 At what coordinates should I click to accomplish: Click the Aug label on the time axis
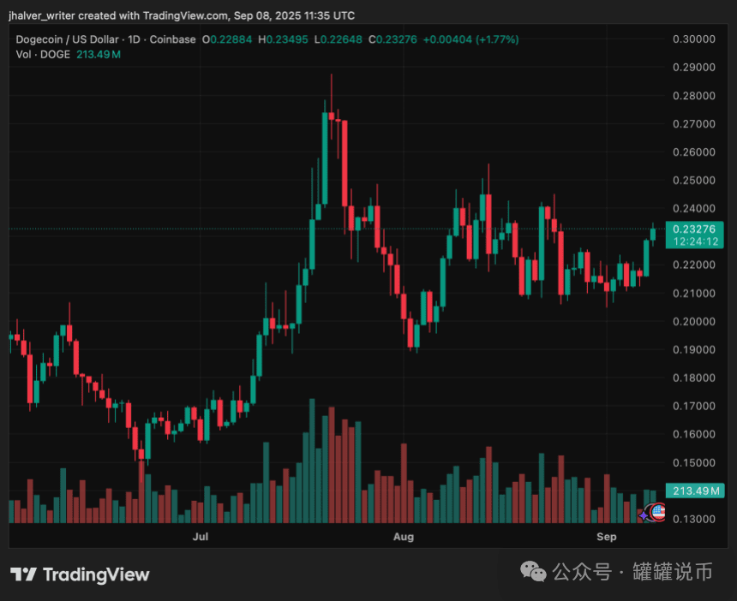pos(404,537)
